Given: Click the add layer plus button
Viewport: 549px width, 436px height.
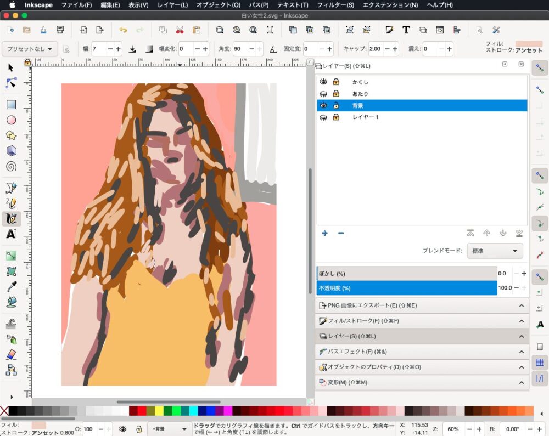Looking at the screenshot, I should click(x=325, y=233).
